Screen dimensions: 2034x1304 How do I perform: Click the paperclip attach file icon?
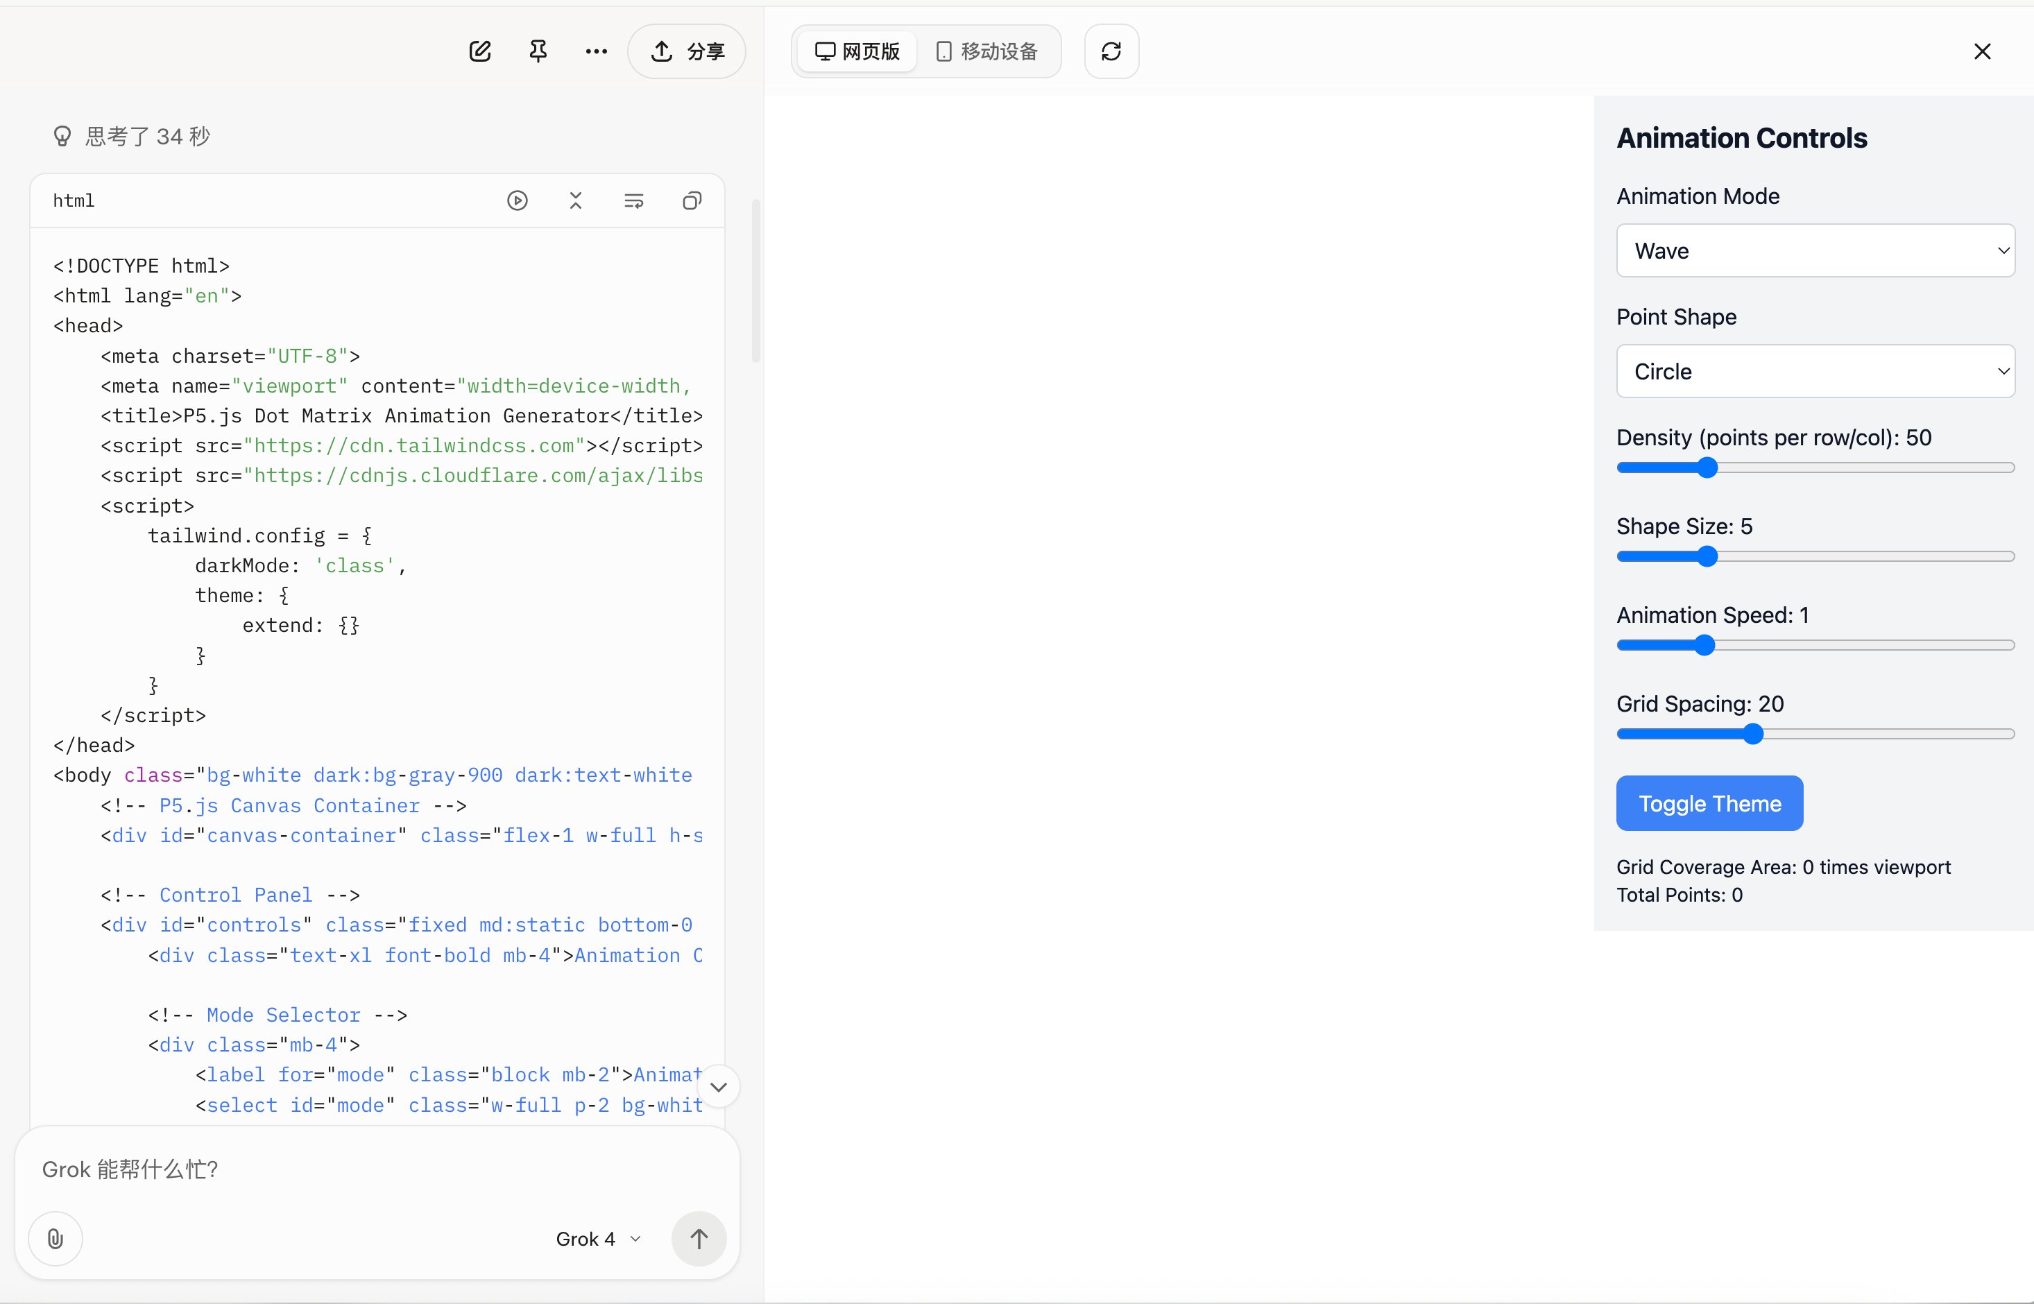pyautogui.click(x=55, y=1239)
